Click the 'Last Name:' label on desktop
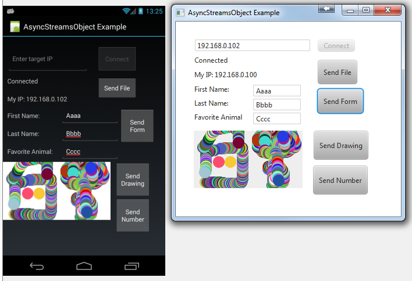The height and width of the screenshot is (281, 412). 211,103
